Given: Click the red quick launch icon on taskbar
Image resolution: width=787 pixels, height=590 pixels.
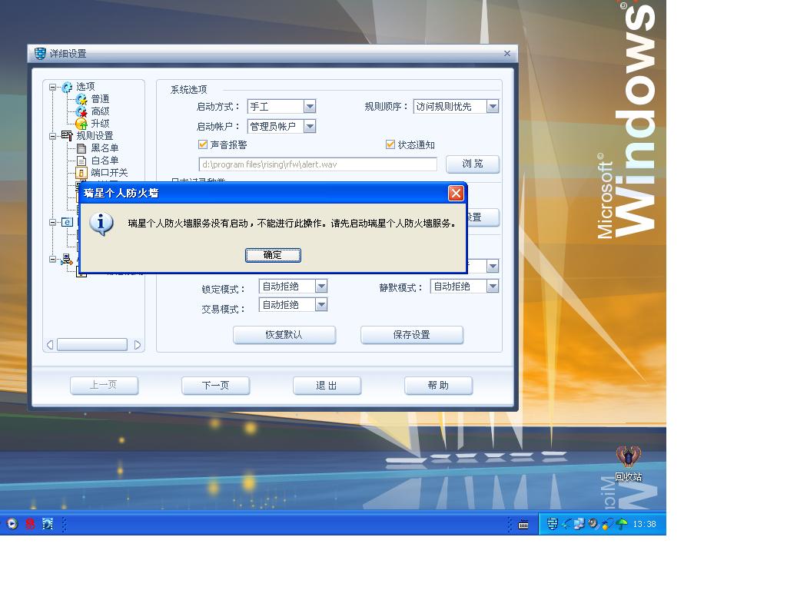Looking at the screenshot, I should click(30, 524).
